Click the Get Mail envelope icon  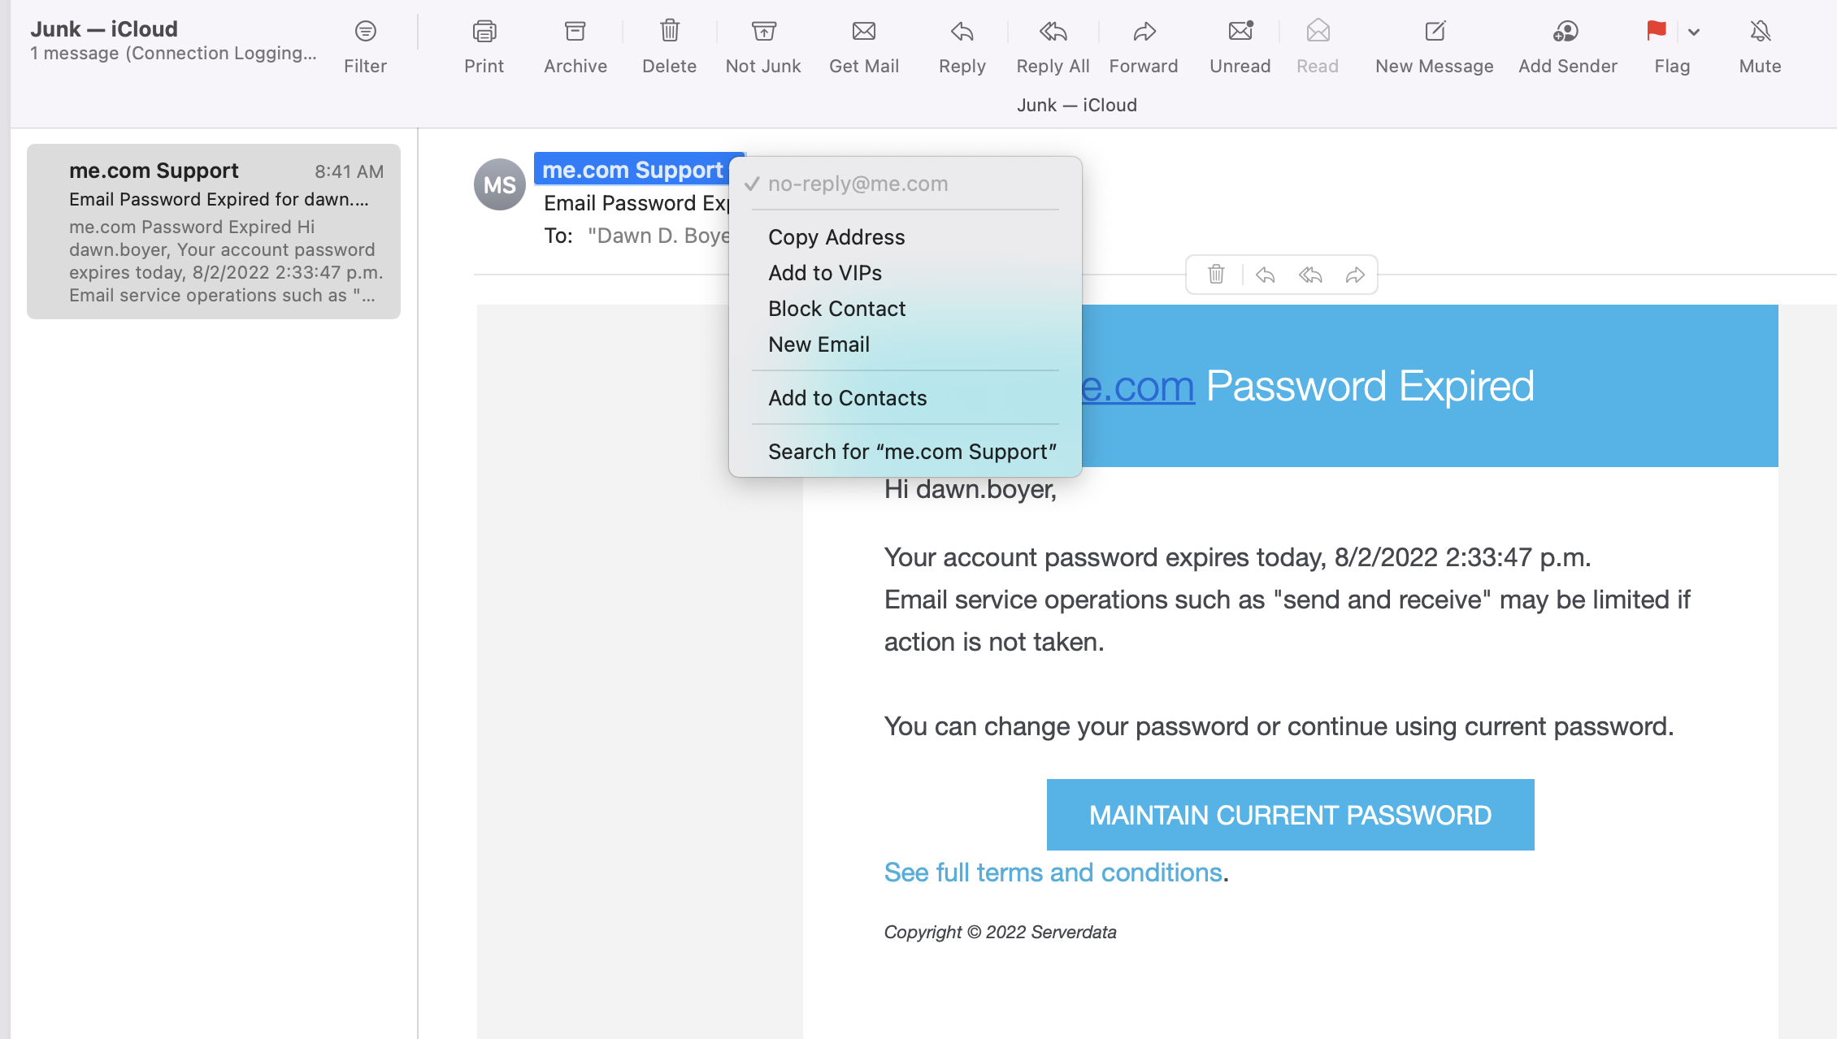click(864, 32)
